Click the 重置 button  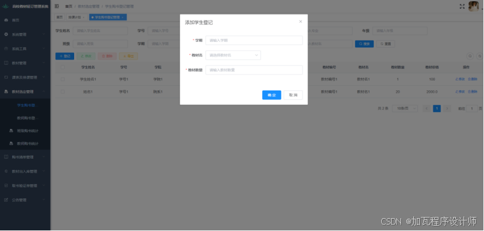coord(385,44)
